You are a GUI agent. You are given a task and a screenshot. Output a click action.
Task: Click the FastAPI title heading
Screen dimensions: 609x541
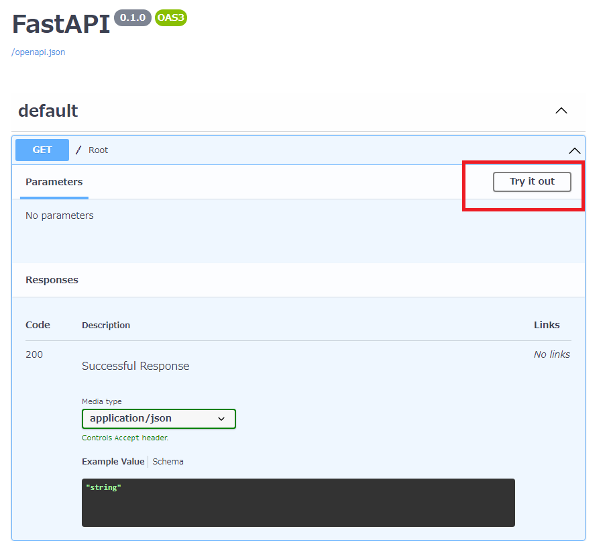[x=61, y=25]
